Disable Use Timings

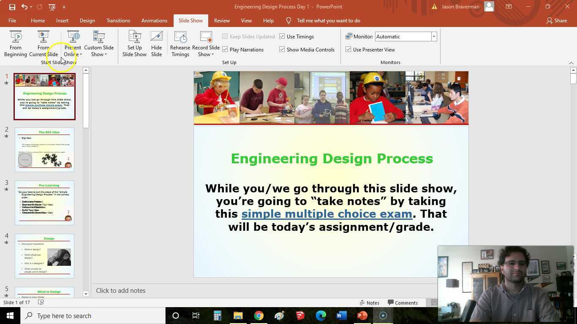pyautogui.click(x=282, y=36)
